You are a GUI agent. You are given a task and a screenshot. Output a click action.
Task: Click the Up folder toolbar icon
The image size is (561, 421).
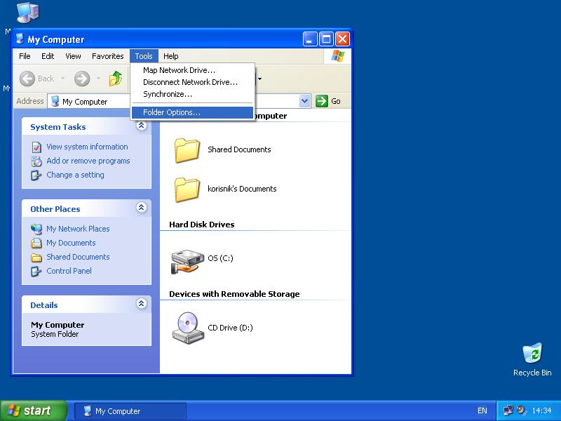[116, 79]
